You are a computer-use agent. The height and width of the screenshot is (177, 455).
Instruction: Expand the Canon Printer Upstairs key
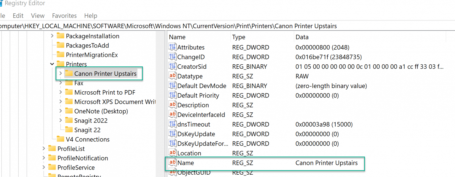coord(60,73)
